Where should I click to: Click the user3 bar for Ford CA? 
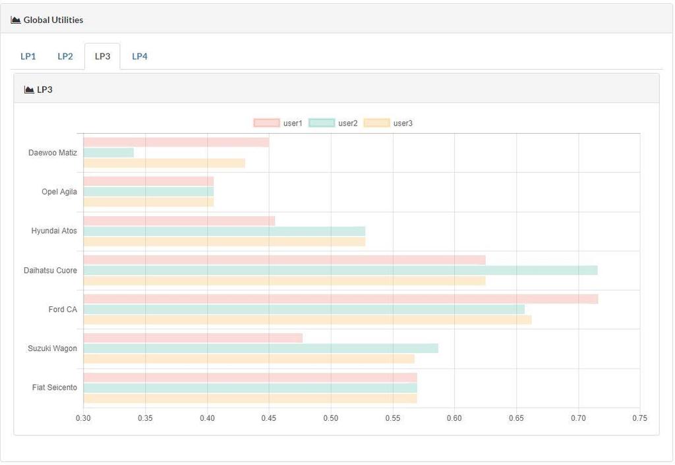click(x=307, y=319)
